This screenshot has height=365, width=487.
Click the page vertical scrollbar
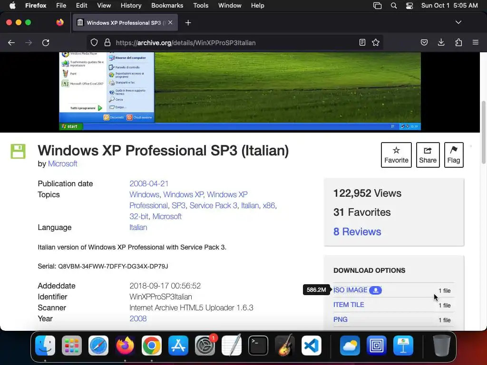click(x=483, y=133)
